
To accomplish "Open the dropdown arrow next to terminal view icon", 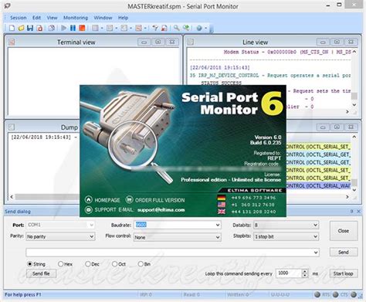I will pyautogui.click(x=145, y=28).
